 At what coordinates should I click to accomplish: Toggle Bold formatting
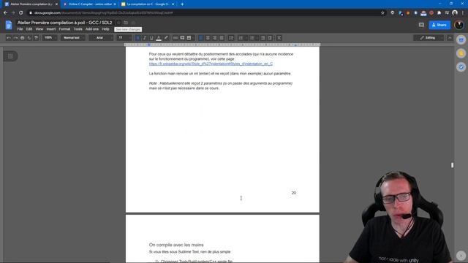pyautogui.click(x=137, y=38)
